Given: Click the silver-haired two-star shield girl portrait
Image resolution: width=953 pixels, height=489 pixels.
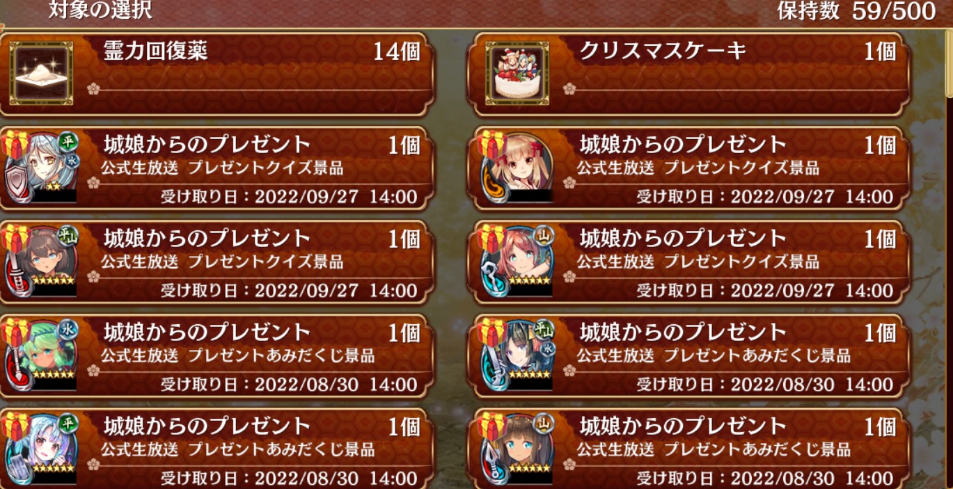Looking at the screenshot, I should (40, 167).
